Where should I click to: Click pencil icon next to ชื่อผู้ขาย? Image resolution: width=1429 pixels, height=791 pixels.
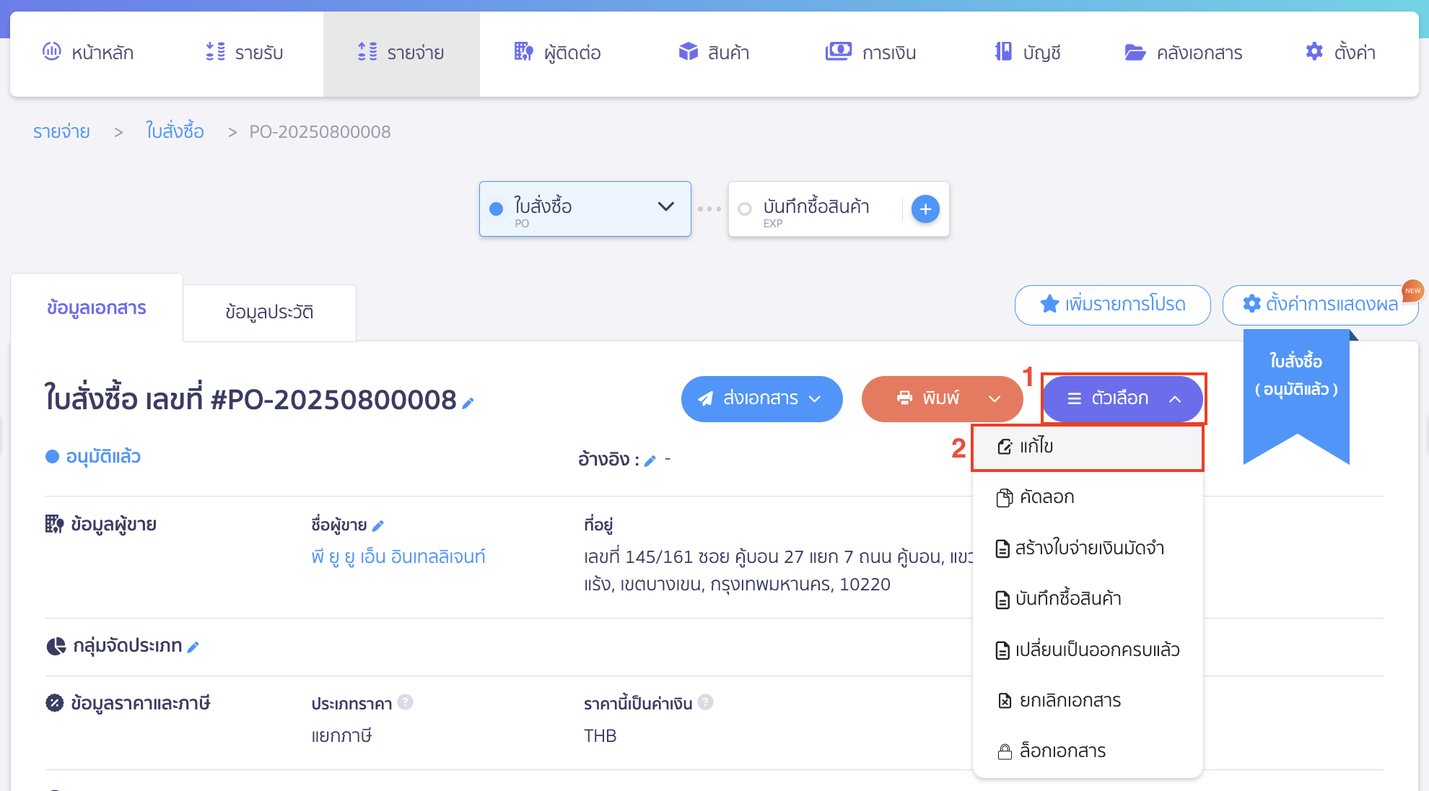(x=377, y=526)
